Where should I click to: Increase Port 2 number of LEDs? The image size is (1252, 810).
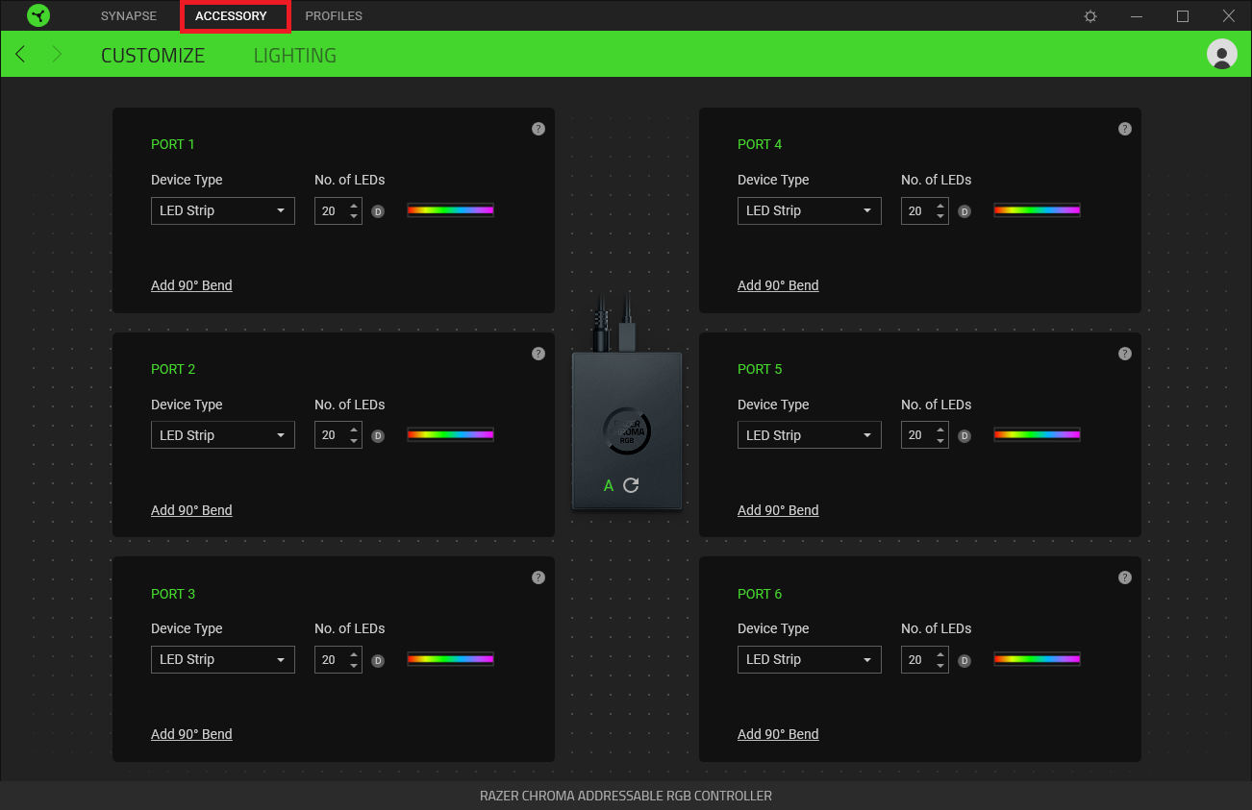pyautogui.click(x=354, y=430)
